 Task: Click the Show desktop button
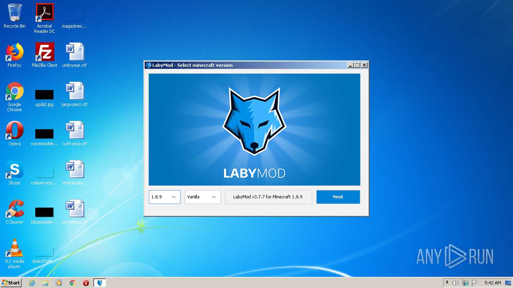[509, 283]
